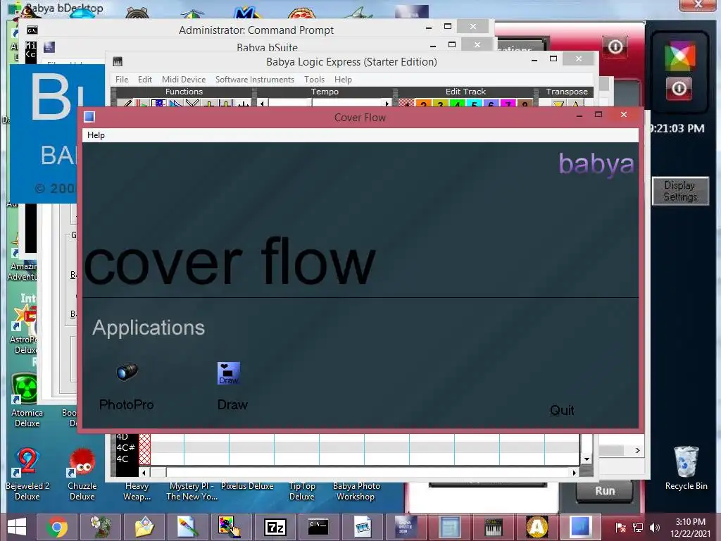Viewport: 721px width, 541px height.
Task: Click the Logic Express title bar piano icon
Action: (x=118, y=61)
